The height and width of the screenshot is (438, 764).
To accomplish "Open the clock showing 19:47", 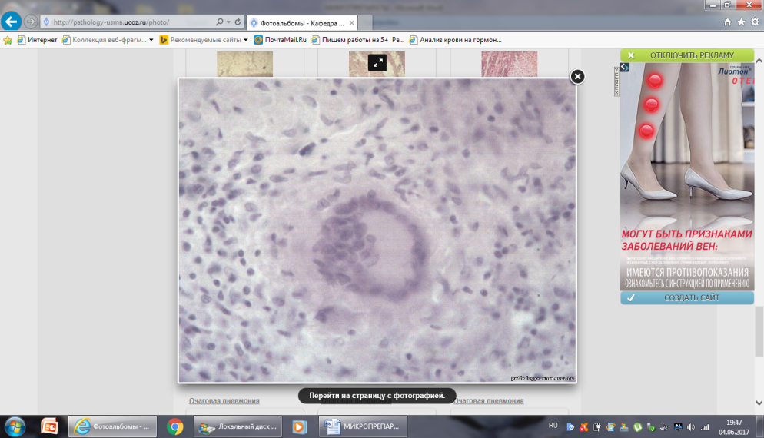I will click(734, 426).
